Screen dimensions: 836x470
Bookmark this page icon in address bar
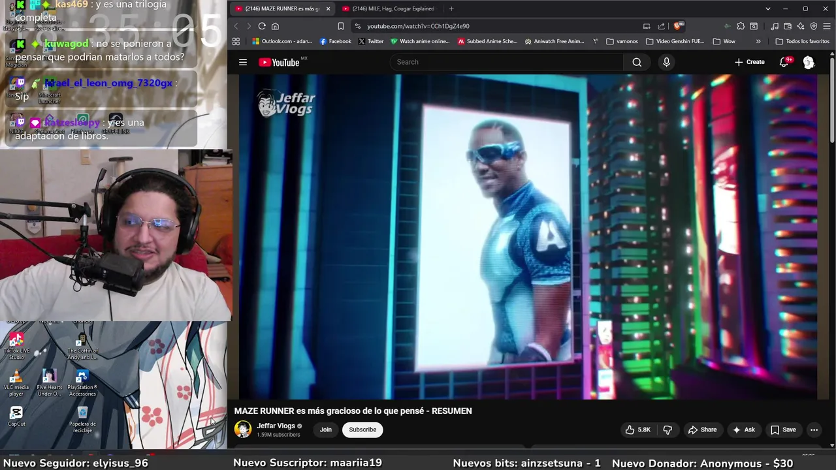(340, 26)
